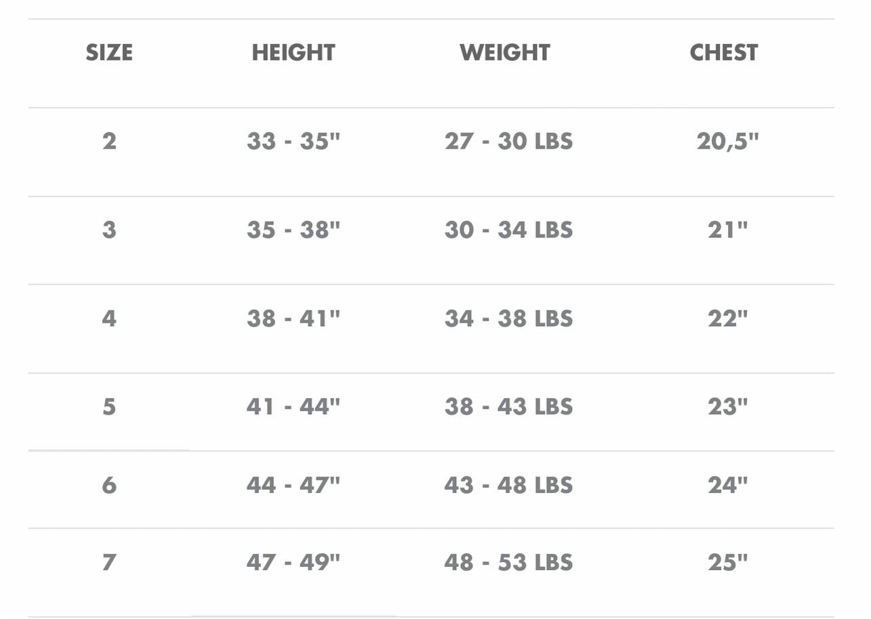Click the 33 - 35" height cell
Viewport: 871px width, 619px height.
tap(293, 141)
